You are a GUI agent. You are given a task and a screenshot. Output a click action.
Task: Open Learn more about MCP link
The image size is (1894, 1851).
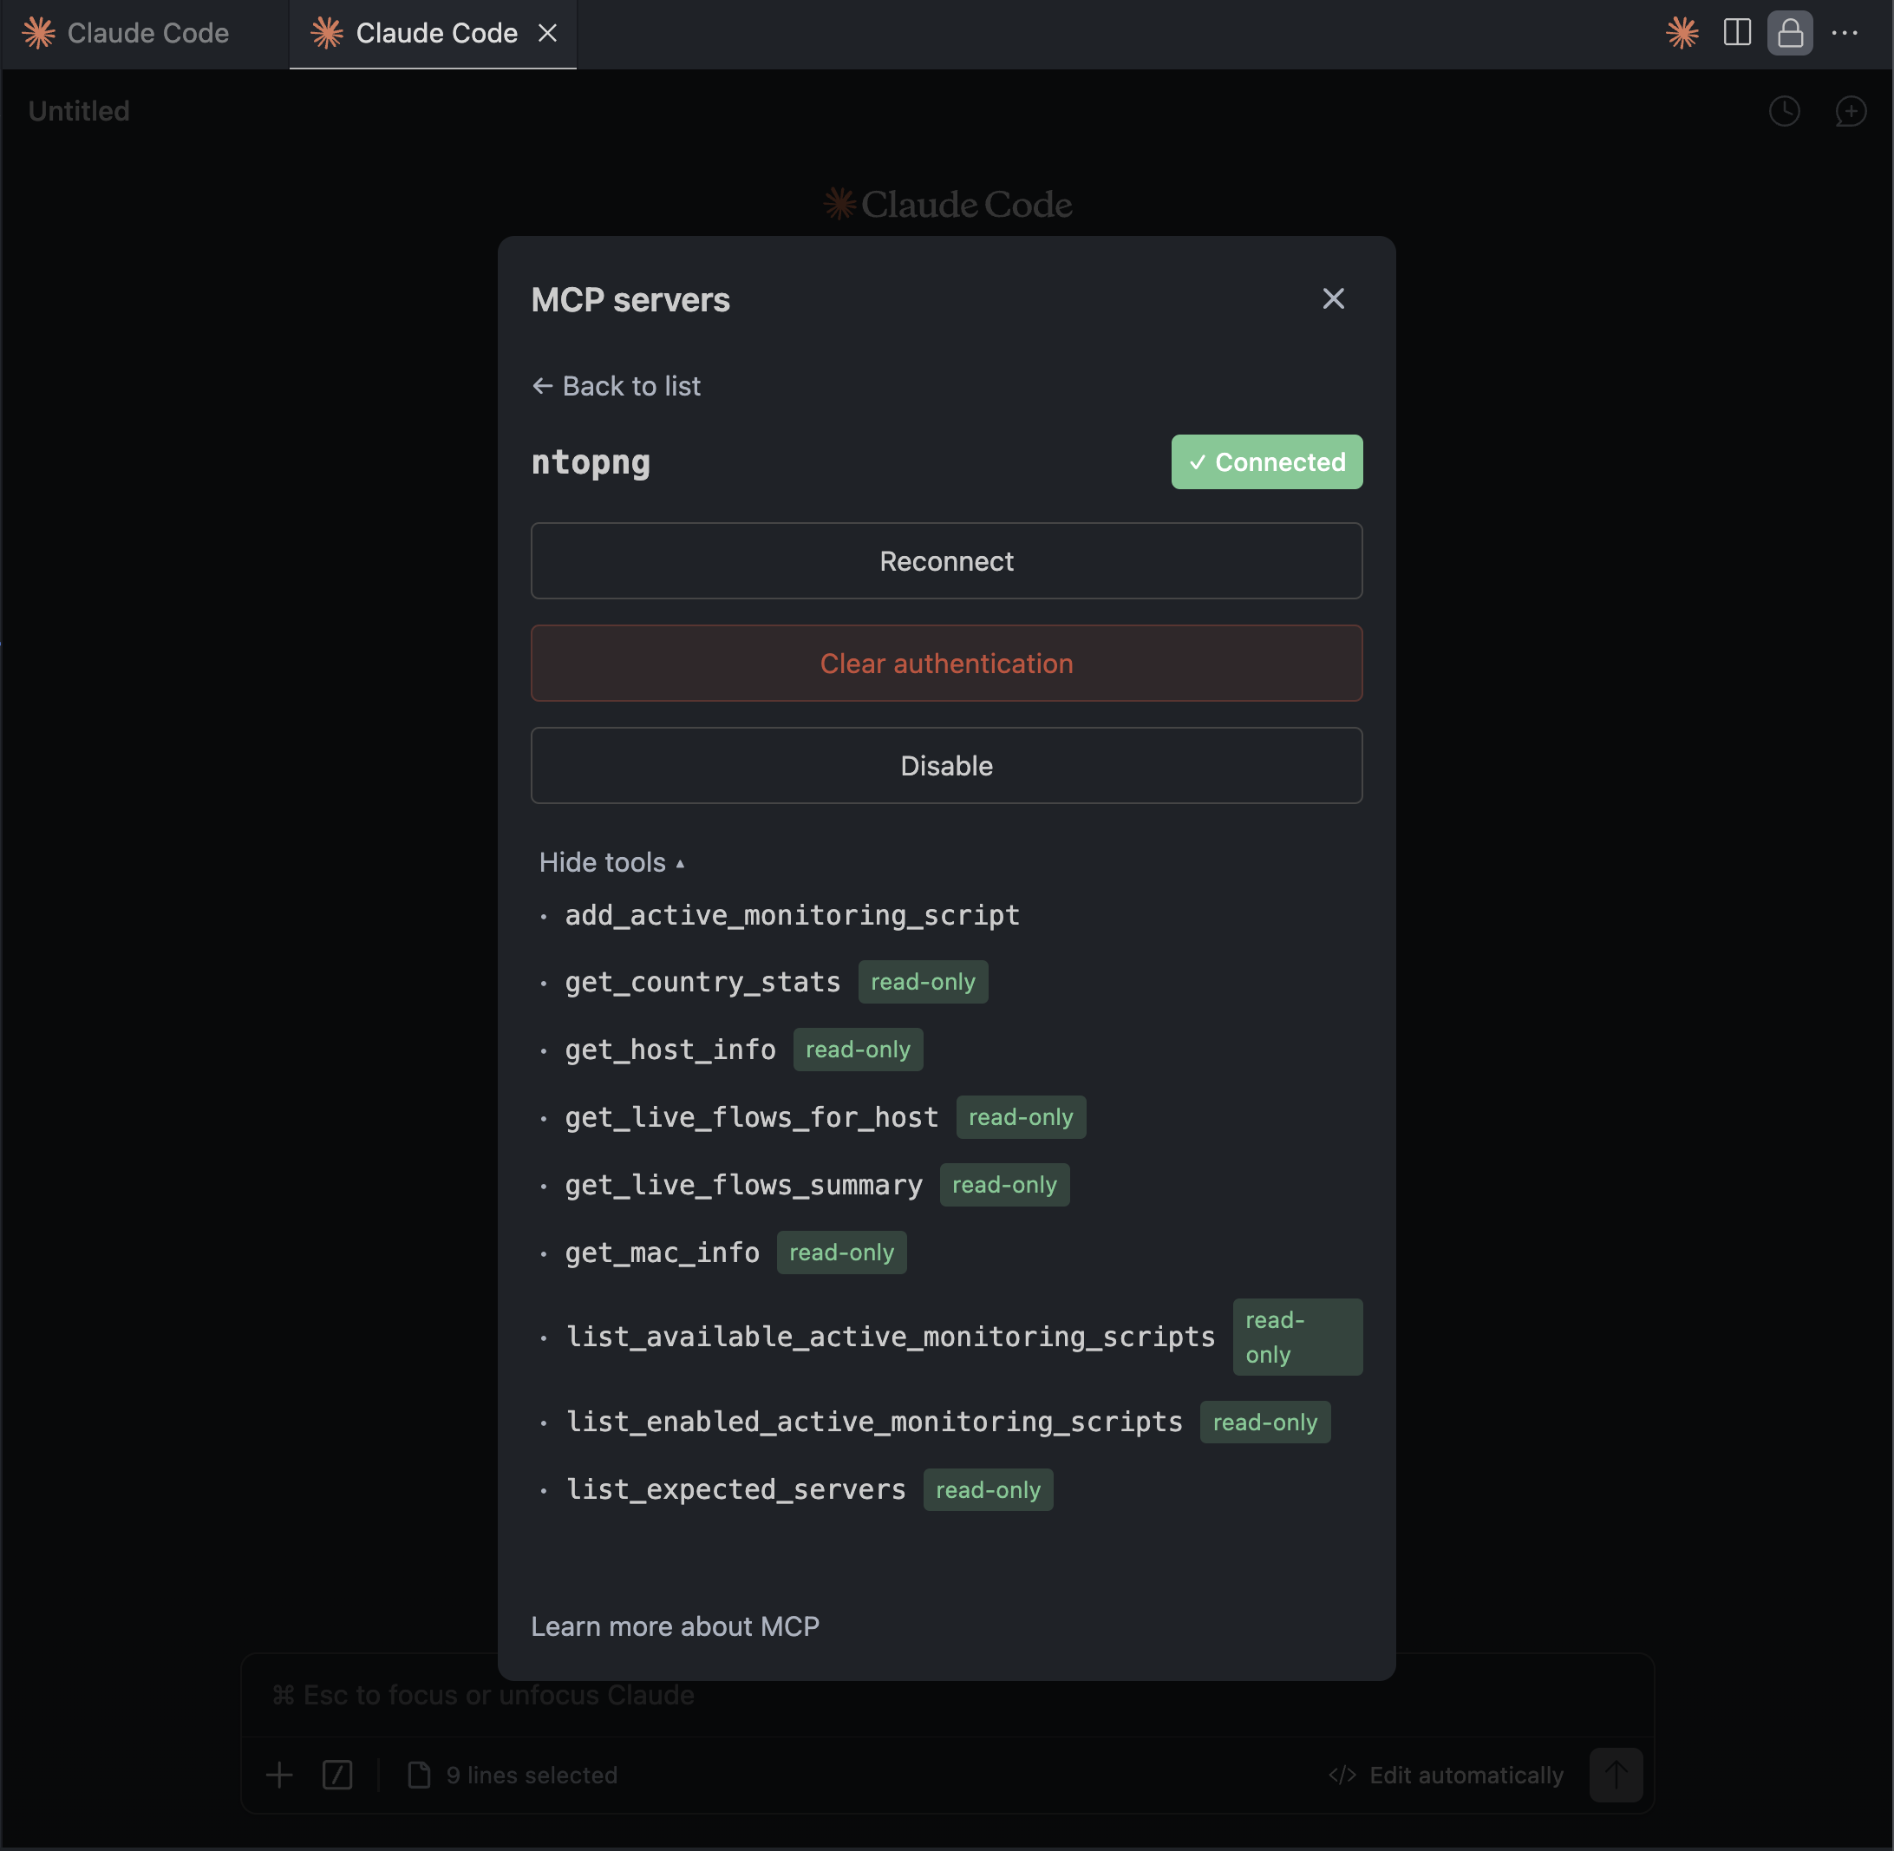(x=675, y=1626)
